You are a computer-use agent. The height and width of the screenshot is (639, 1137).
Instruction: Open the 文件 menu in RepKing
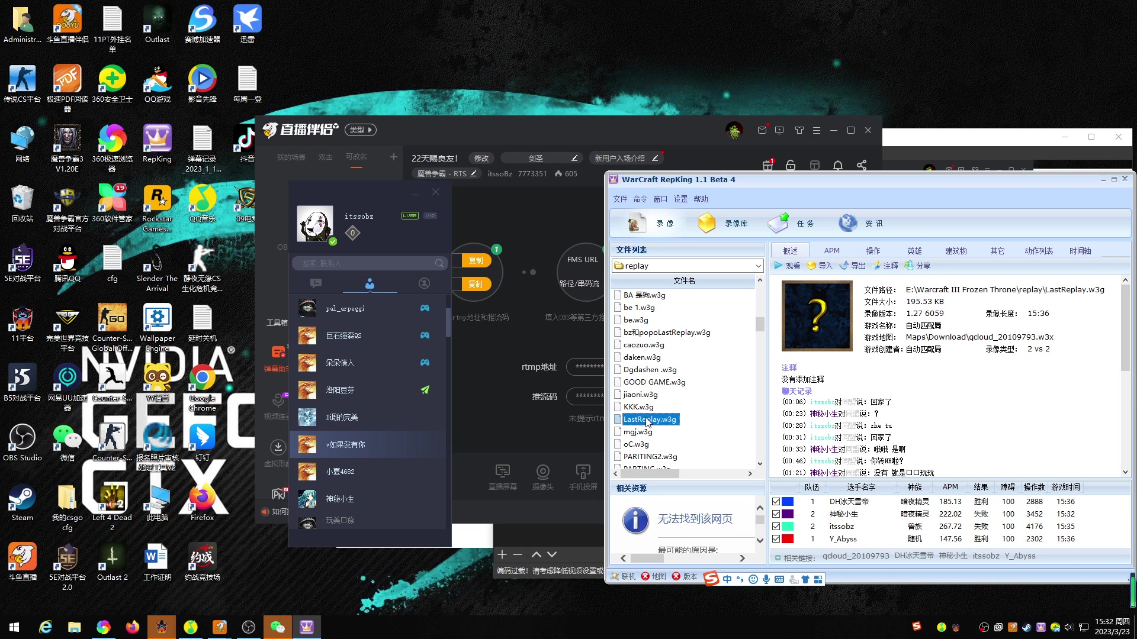point(620,199)
